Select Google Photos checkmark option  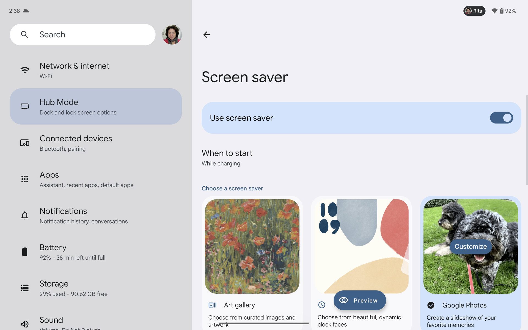click(x=431, y=305)
